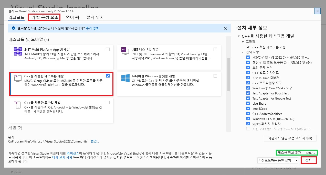Uncheck the Just-In-Time 디버거 option

point(248,78)
